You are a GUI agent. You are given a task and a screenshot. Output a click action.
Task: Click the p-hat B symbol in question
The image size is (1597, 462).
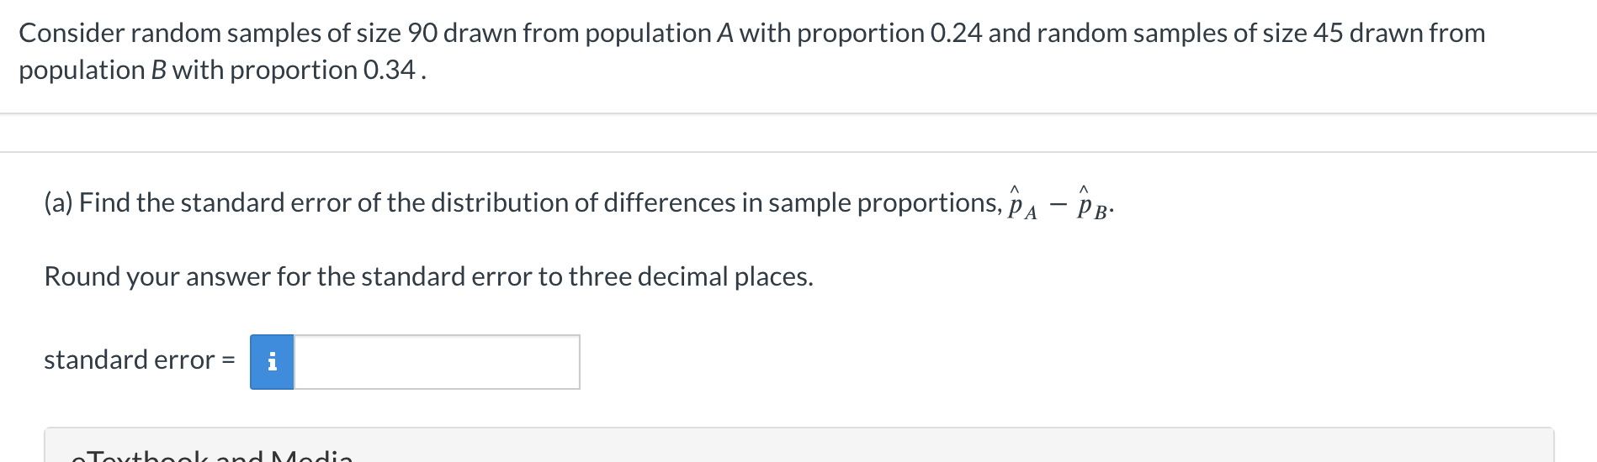(1091, 204)
